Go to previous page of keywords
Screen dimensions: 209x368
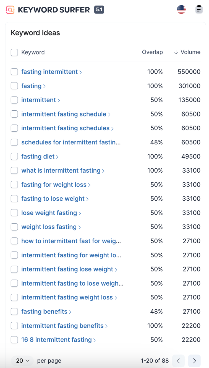178,361
